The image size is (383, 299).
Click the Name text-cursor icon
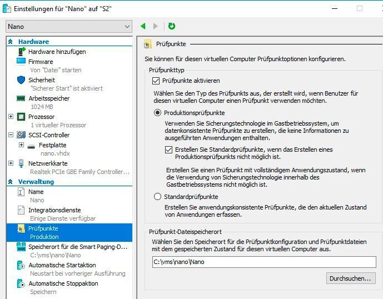(x=21, y=192)
